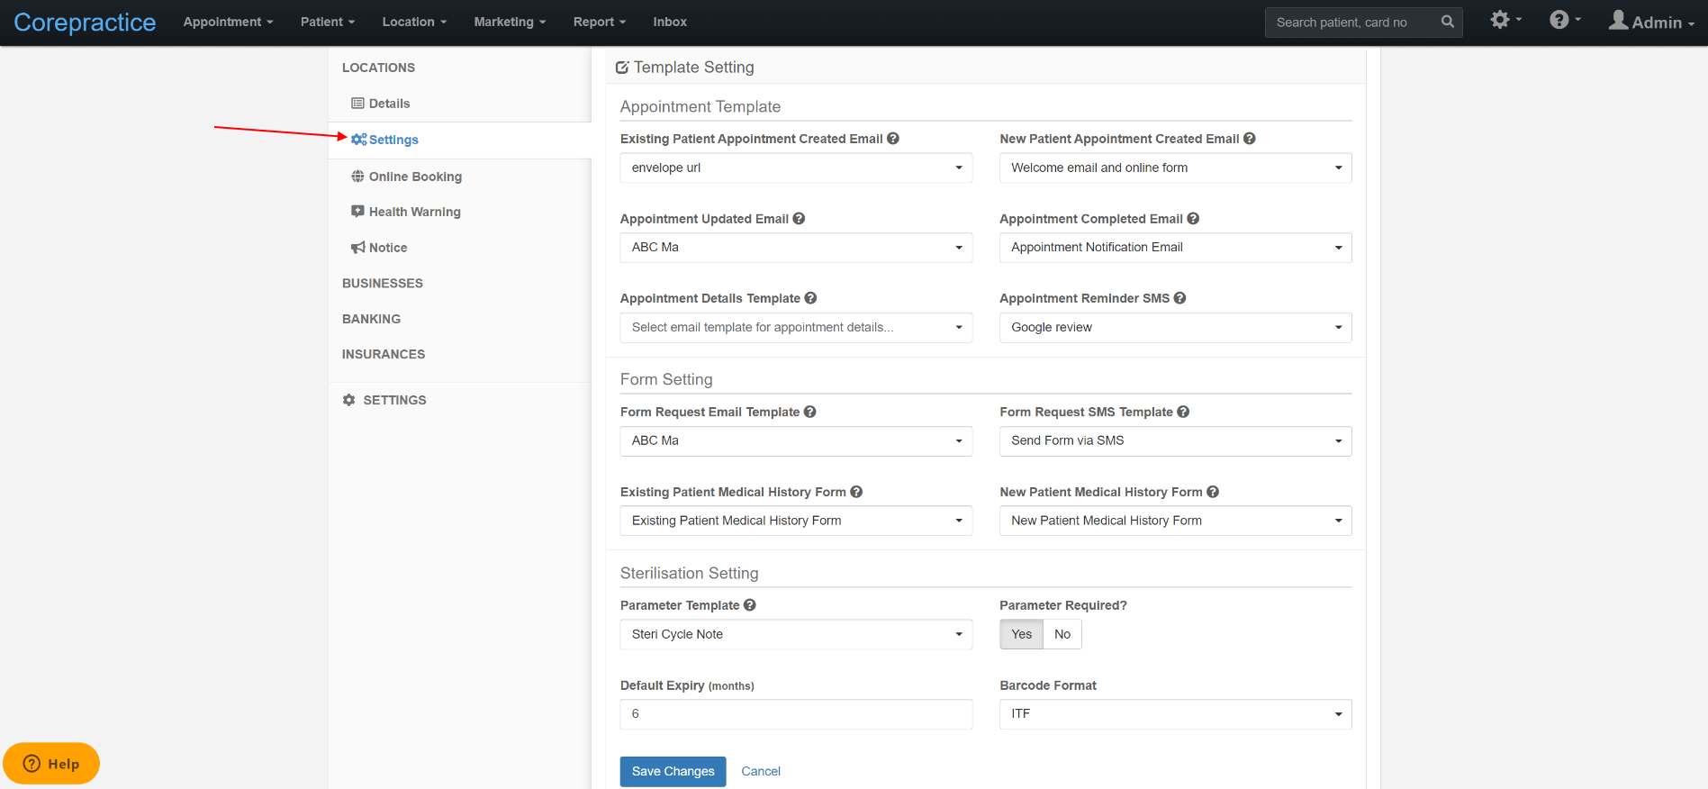
Task: Show help for Appointment Updated Email
Action: point(800,219)
